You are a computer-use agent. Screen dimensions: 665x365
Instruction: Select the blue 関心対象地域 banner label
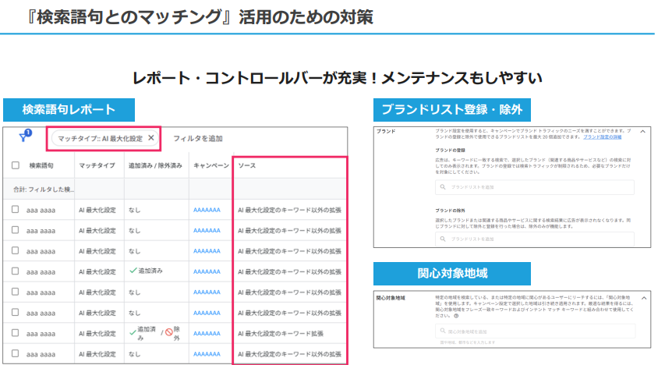451,273
